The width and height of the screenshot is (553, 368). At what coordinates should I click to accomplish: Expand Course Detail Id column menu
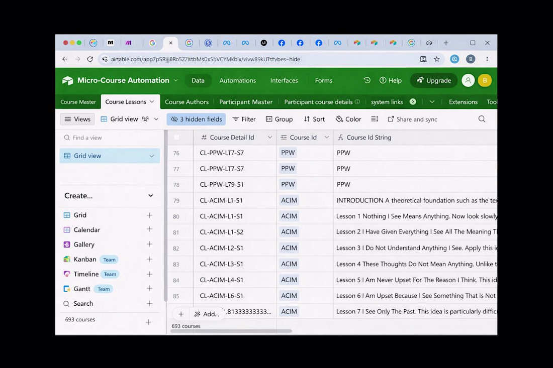[x=270, y=138]
